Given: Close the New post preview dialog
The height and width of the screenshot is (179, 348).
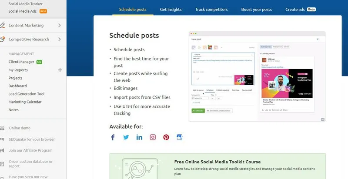Looking at the screenshot, I should (x=318, y=39).
